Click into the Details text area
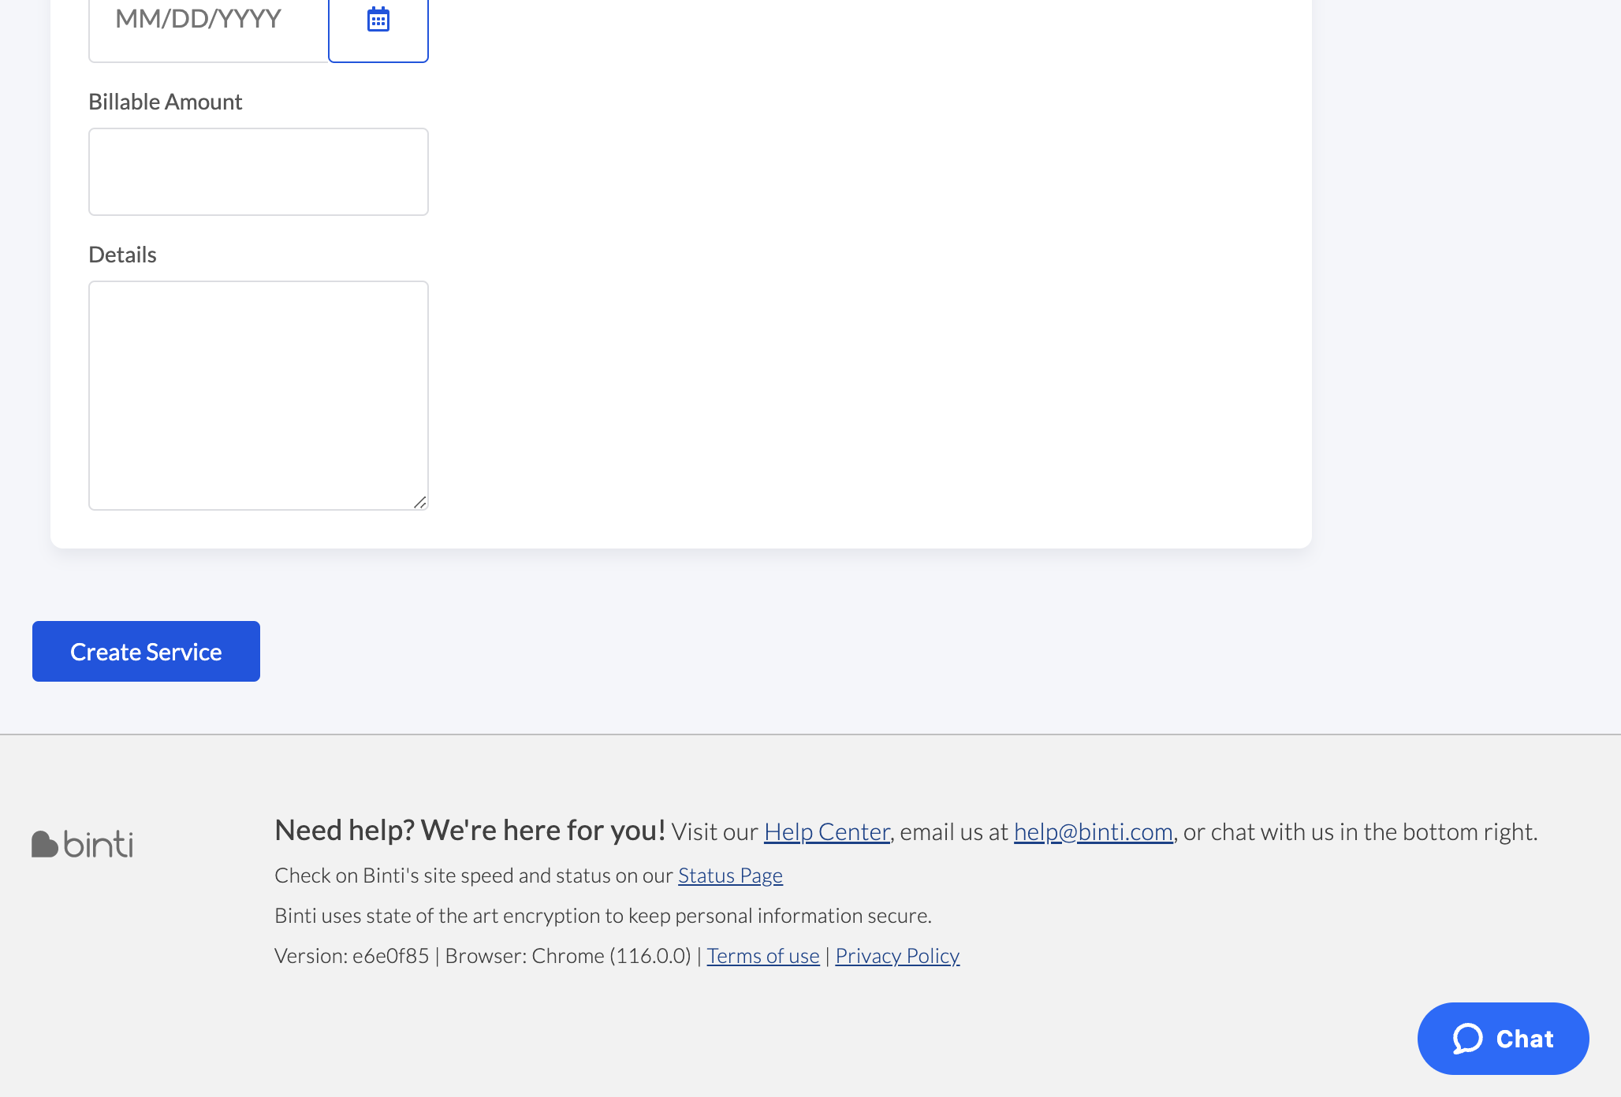 (259, 396)
